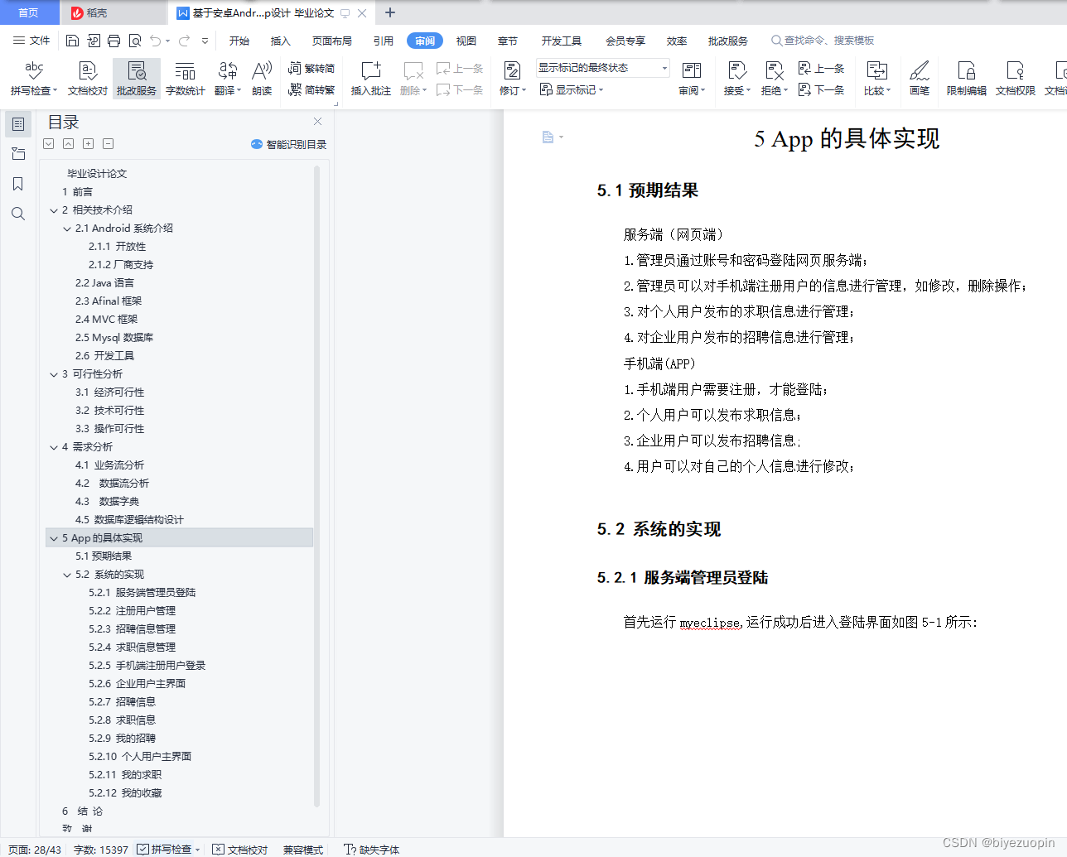Accept change with 接受
Viewport: 1067px width, 857px height.
tap(736, 79)
